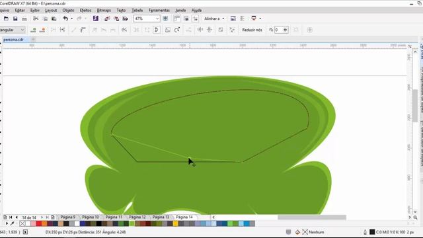The width and height of the screenshot is (423, 238).
Task: Toggle the Show rulers icon
Action: [177, 19]
